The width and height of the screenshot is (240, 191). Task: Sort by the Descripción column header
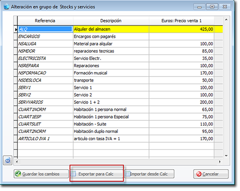(111, 21)
